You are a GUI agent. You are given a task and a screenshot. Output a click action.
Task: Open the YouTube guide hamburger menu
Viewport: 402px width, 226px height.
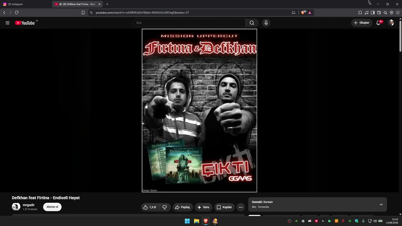point(8,23)
